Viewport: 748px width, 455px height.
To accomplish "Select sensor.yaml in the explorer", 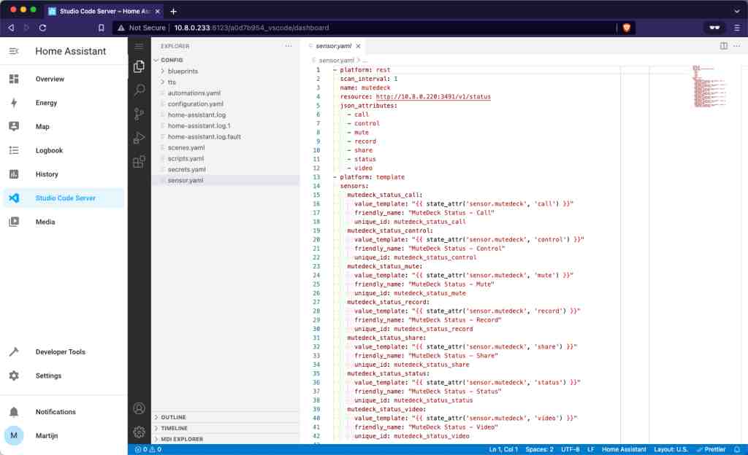I will pyautogui.click(x=225, y=180).
